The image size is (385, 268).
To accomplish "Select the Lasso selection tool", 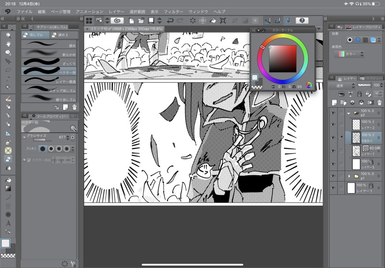I will 8,70.
